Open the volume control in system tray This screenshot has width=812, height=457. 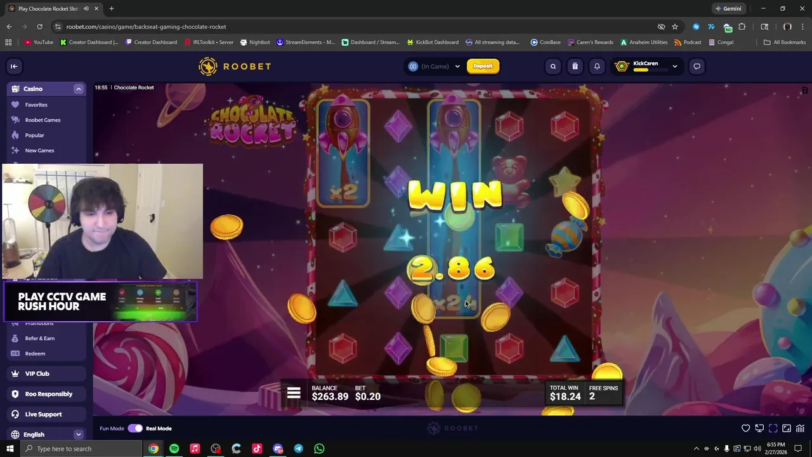[x=757, y=449]
